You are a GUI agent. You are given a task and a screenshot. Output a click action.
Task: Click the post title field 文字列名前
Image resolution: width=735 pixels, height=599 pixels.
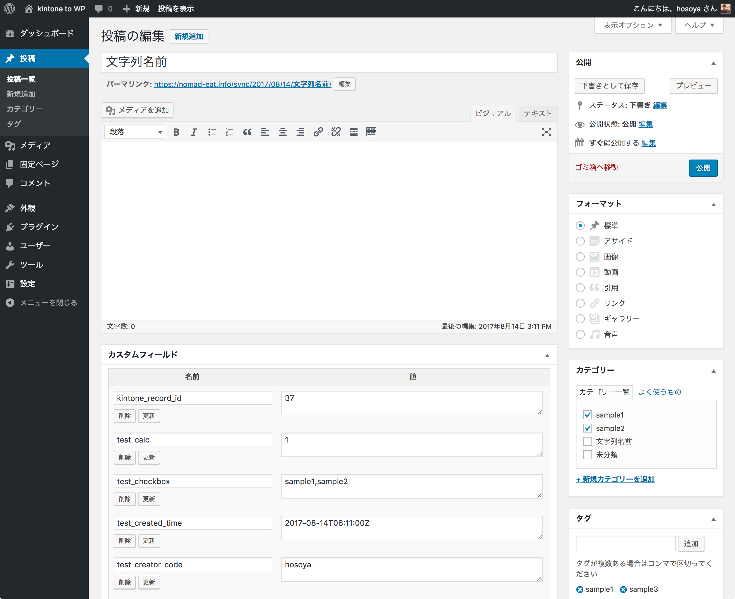point(329,62)
